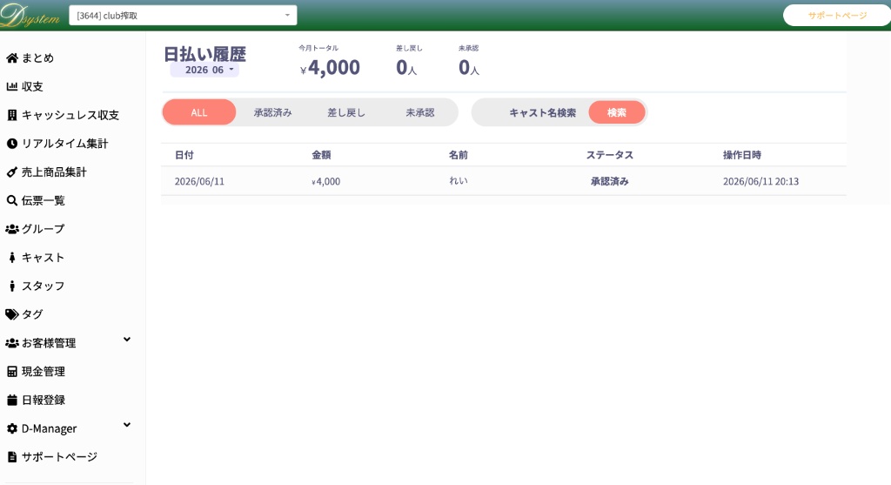Click the building icon beside キャッシュレス収支
This screenshot has width=891, height=485.
12,115
